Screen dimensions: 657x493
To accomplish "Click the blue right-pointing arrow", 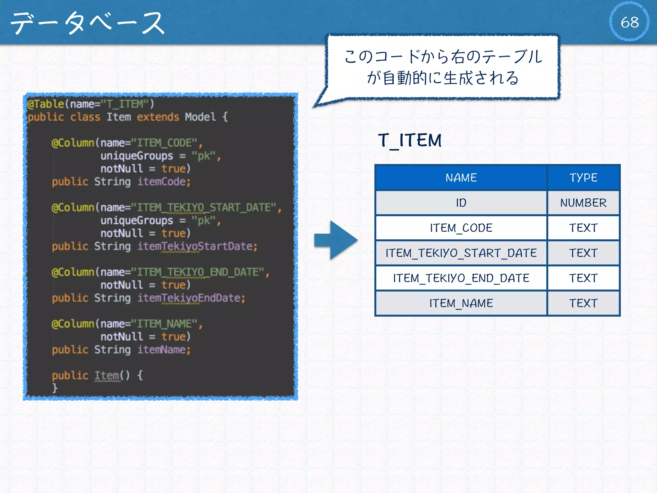I will (x=336, y=240).
